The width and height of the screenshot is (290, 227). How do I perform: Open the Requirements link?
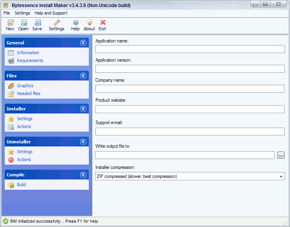click(30, 60)
